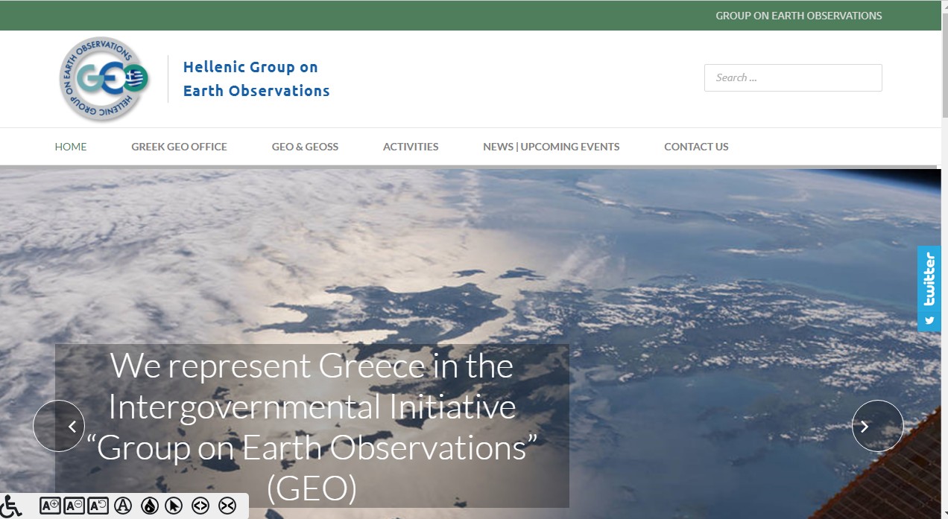948x519 pixels.
Task: Widen text spacing with <> icon
Action: [x=200, y=506]
